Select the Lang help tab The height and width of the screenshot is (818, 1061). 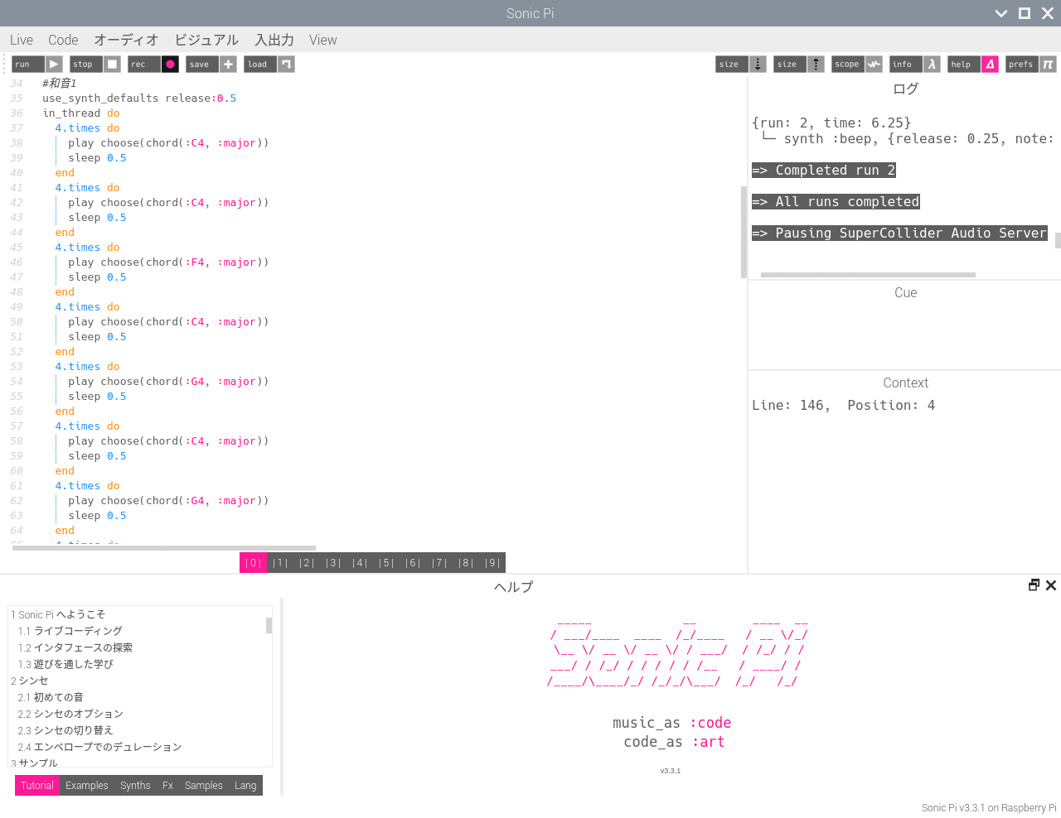click(x=245, y=786)
